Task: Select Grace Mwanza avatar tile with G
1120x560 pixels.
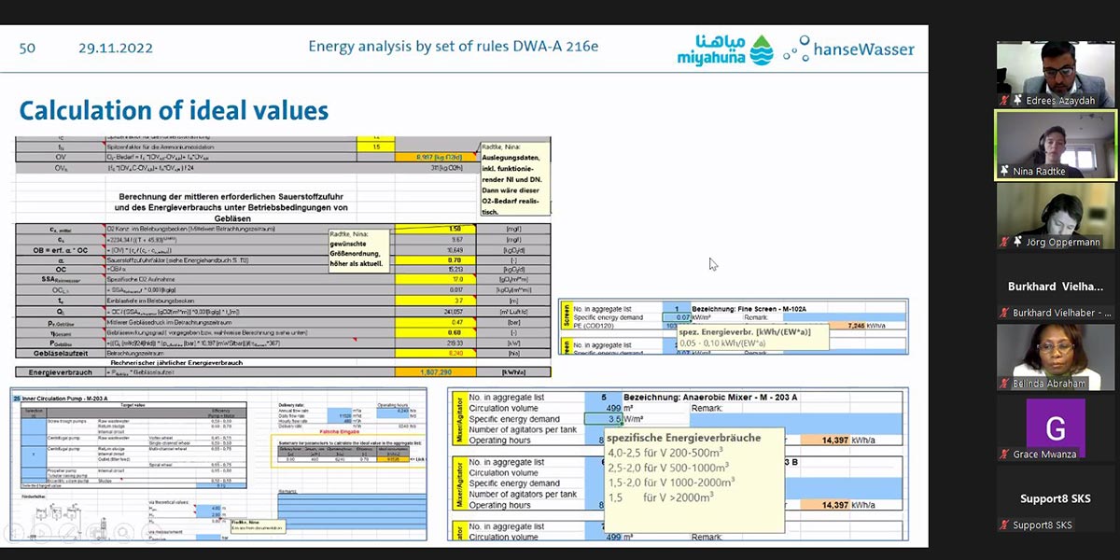Action: click(x=1056, y=428)
